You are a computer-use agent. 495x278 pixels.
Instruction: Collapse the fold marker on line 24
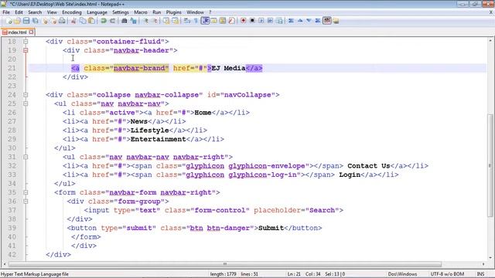[x=26, y=94]
